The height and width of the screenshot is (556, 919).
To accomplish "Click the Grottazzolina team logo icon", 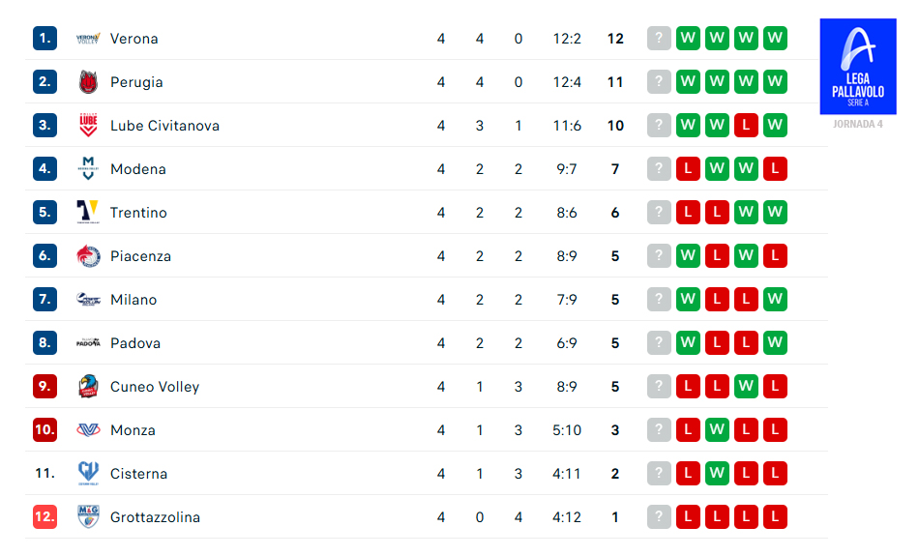I will click(x=88, y=517).
